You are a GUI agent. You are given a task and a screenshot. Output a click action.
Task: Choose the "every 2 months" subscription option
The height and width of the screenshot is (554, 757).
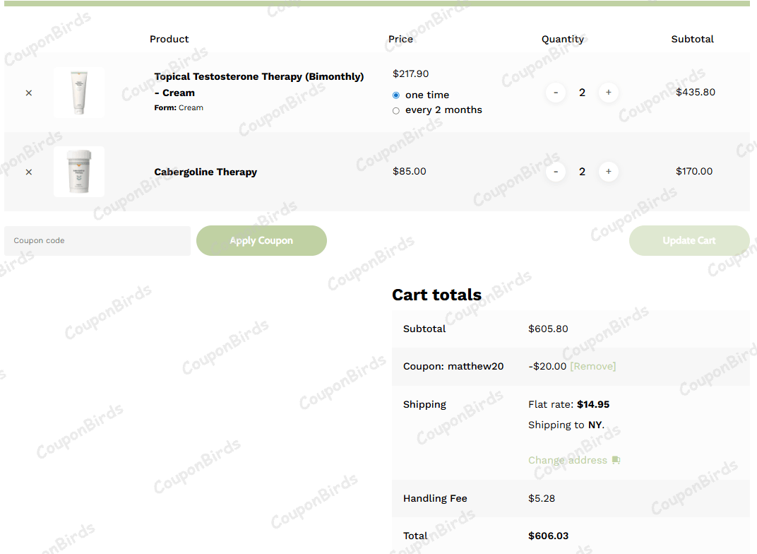click(x=396, y=110)
